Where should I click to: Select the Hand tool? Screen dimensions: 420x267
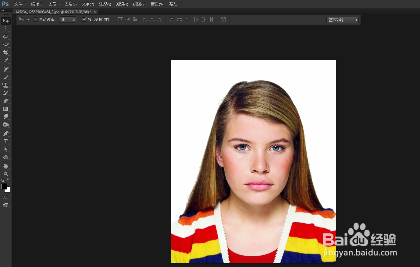[x=6, y=166]
